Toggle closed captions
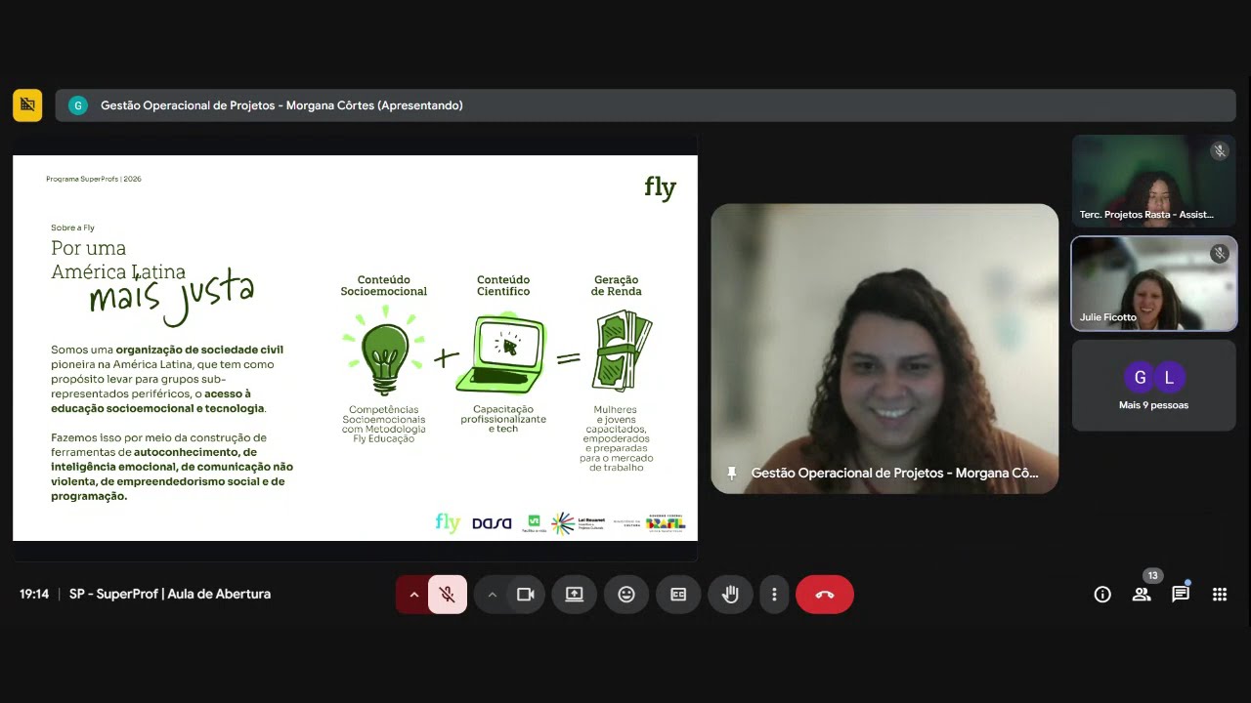1251x703 pixels. coord(678,595)
